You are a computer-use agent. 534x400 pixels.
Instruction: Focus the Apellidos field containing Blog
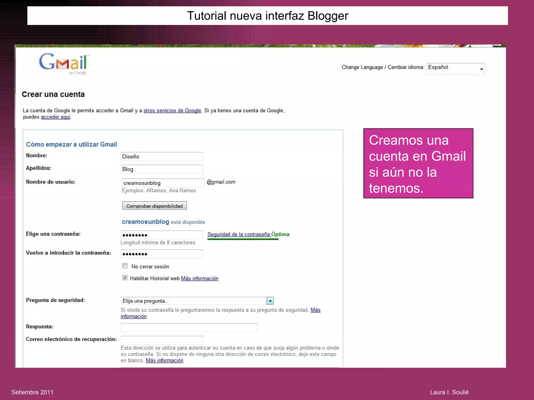pyautogui.click(x=162, y=169)
